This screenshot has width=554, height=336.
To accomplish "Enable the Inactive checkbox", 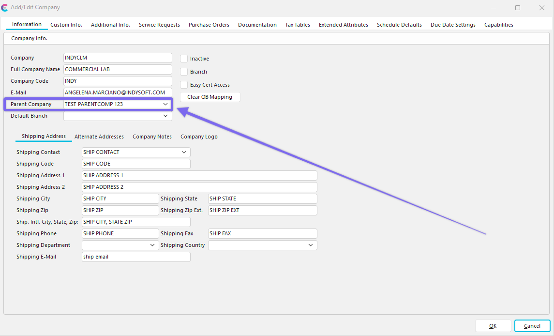I will point(184,59).
